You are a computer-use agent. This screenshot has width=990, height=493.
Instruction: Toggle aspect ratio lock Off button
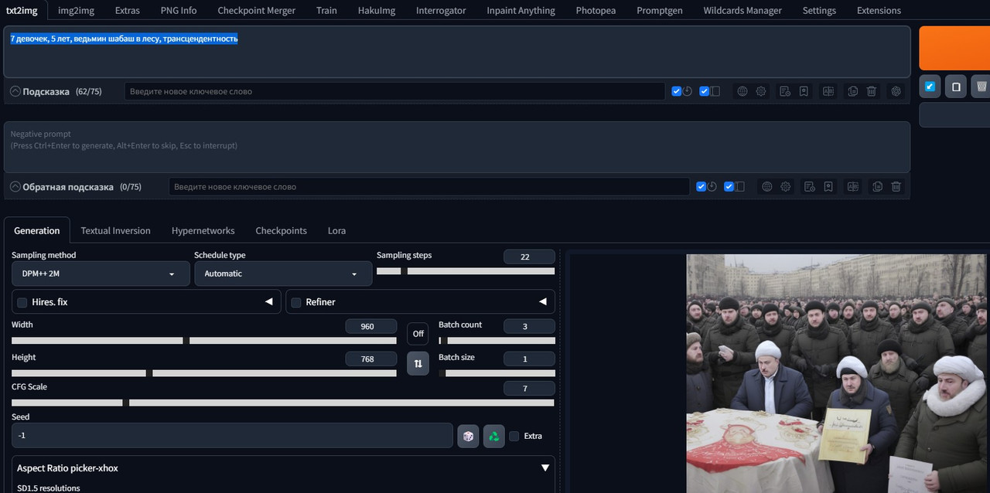pos(418,334)
